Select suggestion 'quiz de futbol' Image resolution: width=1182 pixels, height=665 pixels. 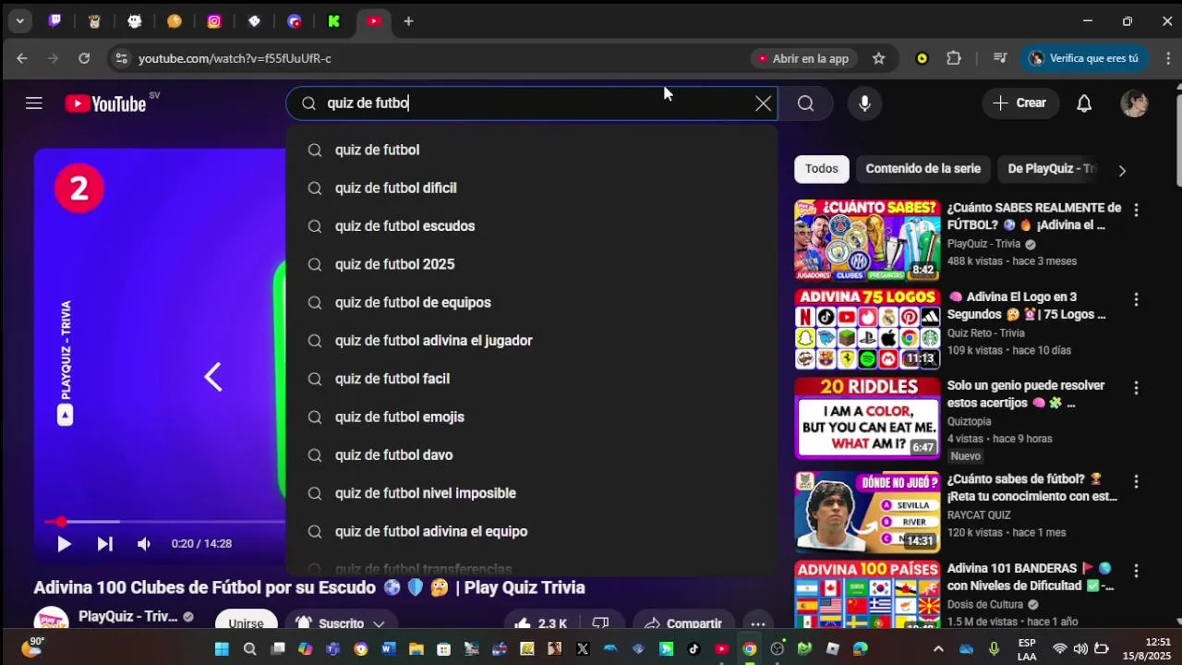532,150
